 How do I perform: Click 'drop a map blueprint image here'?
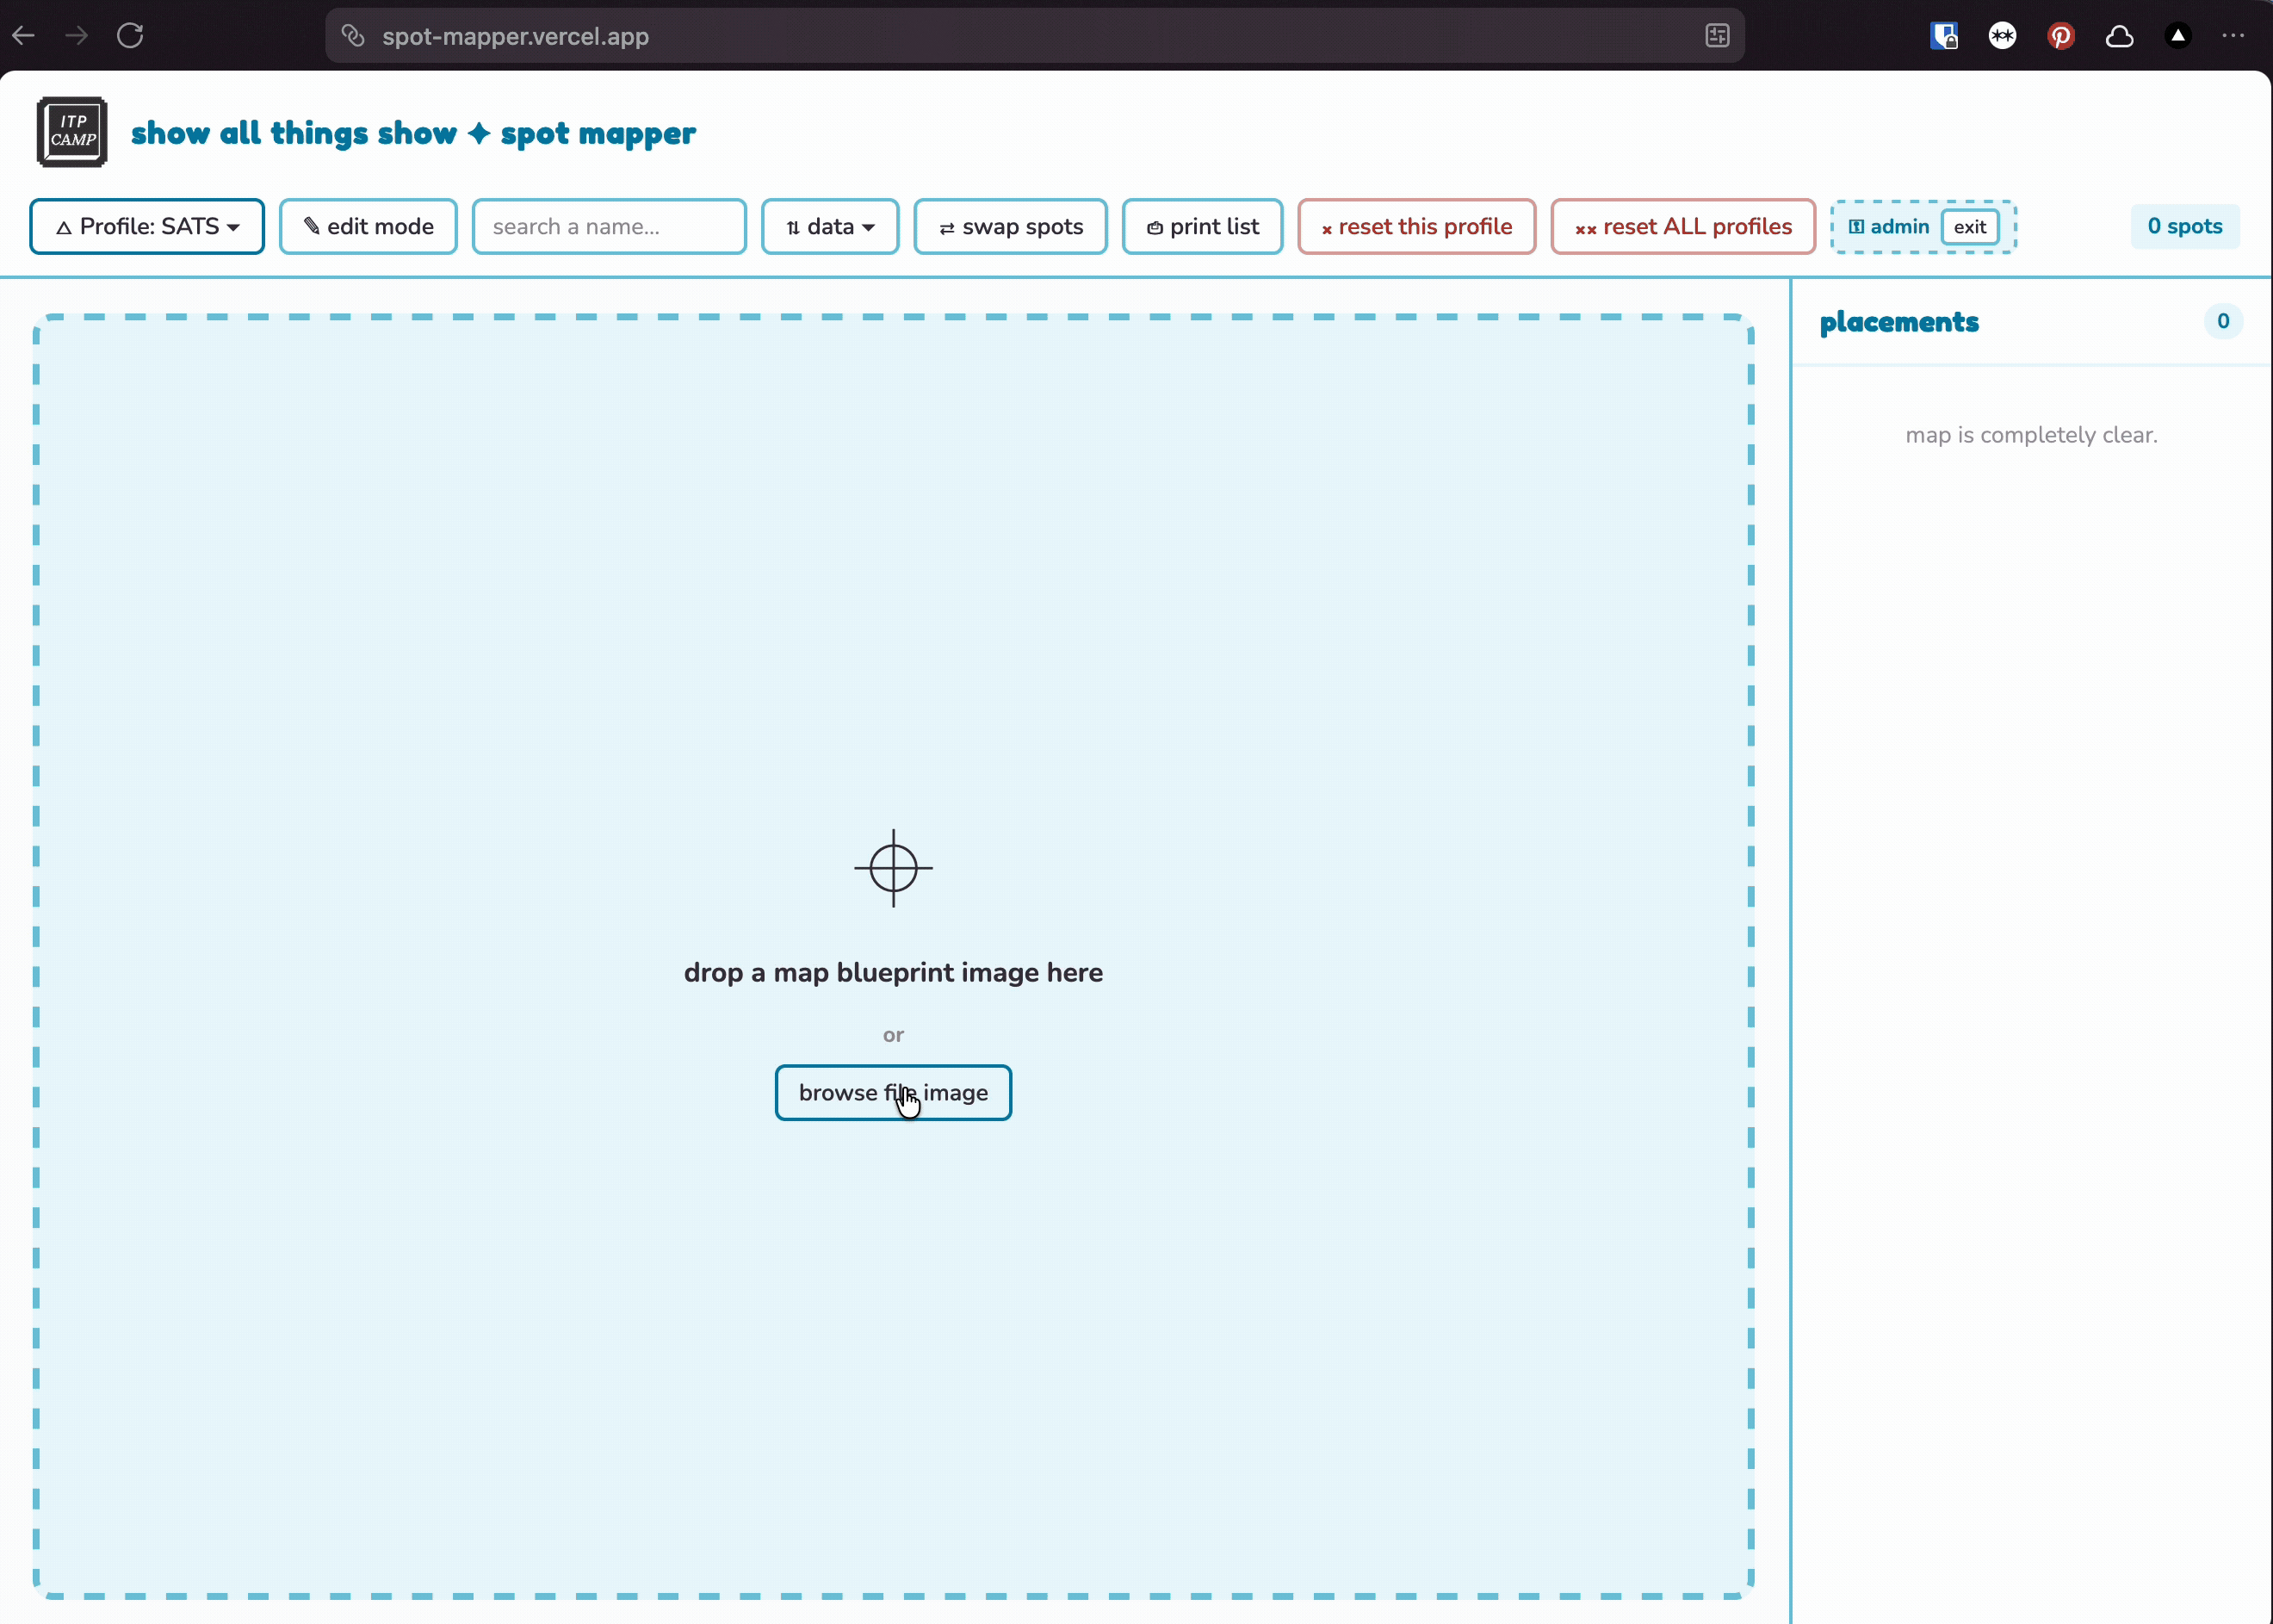[893, 972]
